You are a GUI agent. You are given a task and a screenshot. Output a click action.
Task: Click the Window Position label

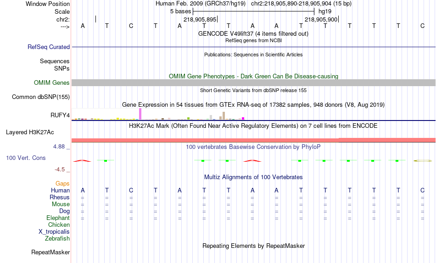[x=48, y=4]
